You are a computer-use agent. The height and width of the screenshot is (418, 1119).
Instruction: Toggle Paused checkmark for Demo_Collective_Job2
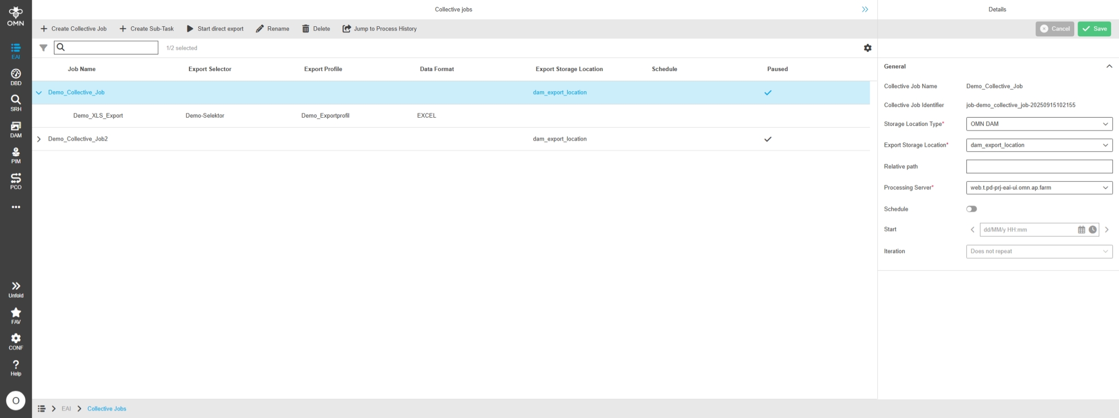767,139
